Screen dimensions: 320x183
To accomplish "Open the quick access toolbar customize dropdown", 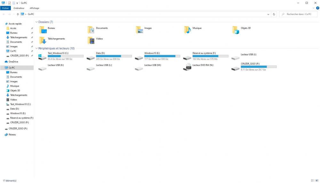I will [x=17, y=3].
